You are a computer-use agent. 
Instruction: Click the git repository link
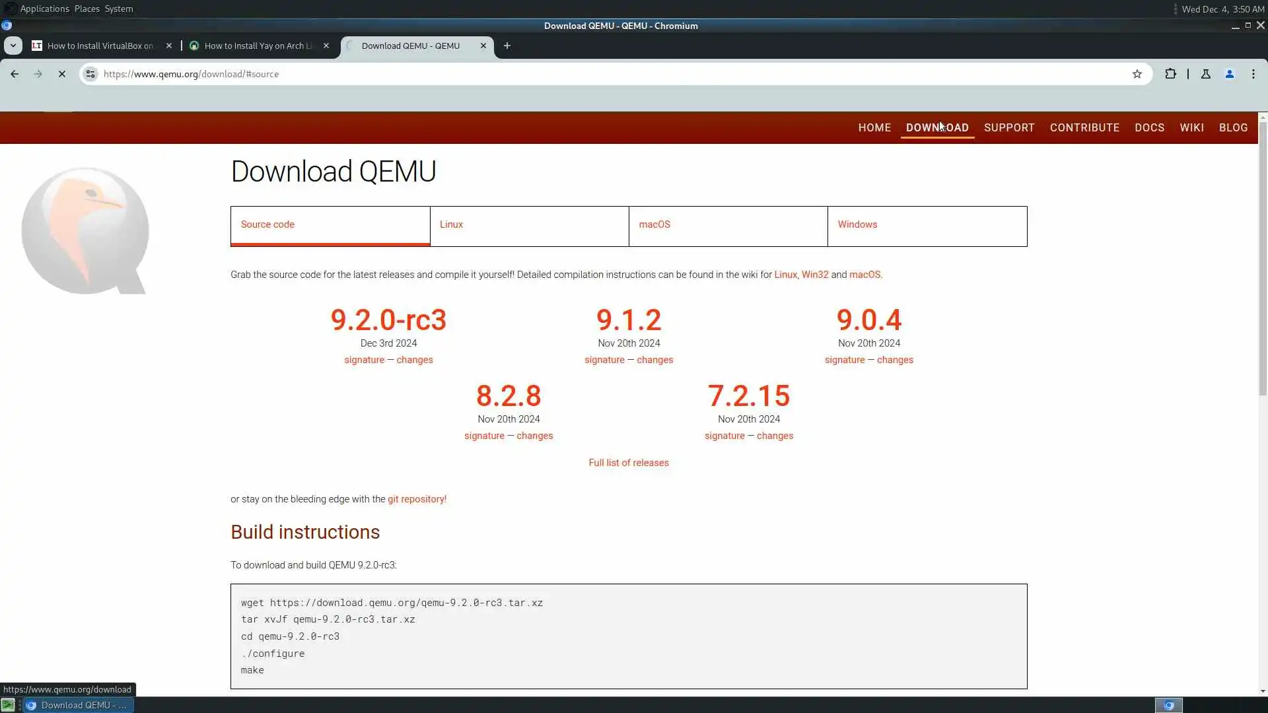tap(416, 499)
